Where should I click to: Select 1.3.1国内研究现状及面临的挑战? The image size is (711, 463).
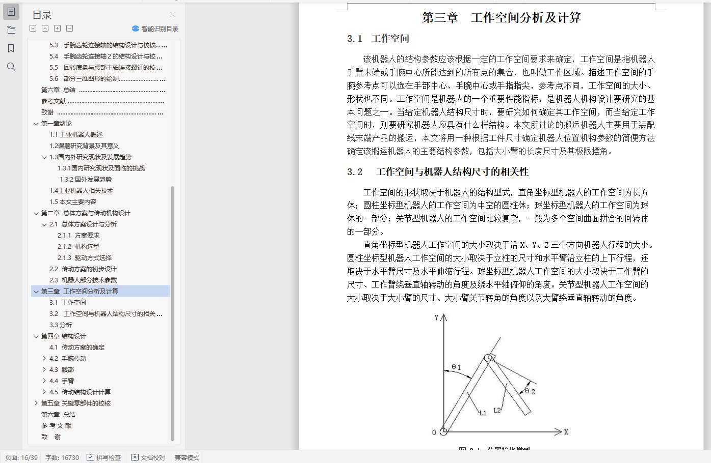pos(101,168)
